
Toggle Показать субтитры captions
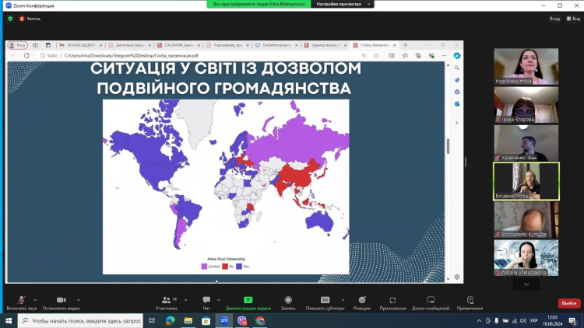tap(325, 301)
